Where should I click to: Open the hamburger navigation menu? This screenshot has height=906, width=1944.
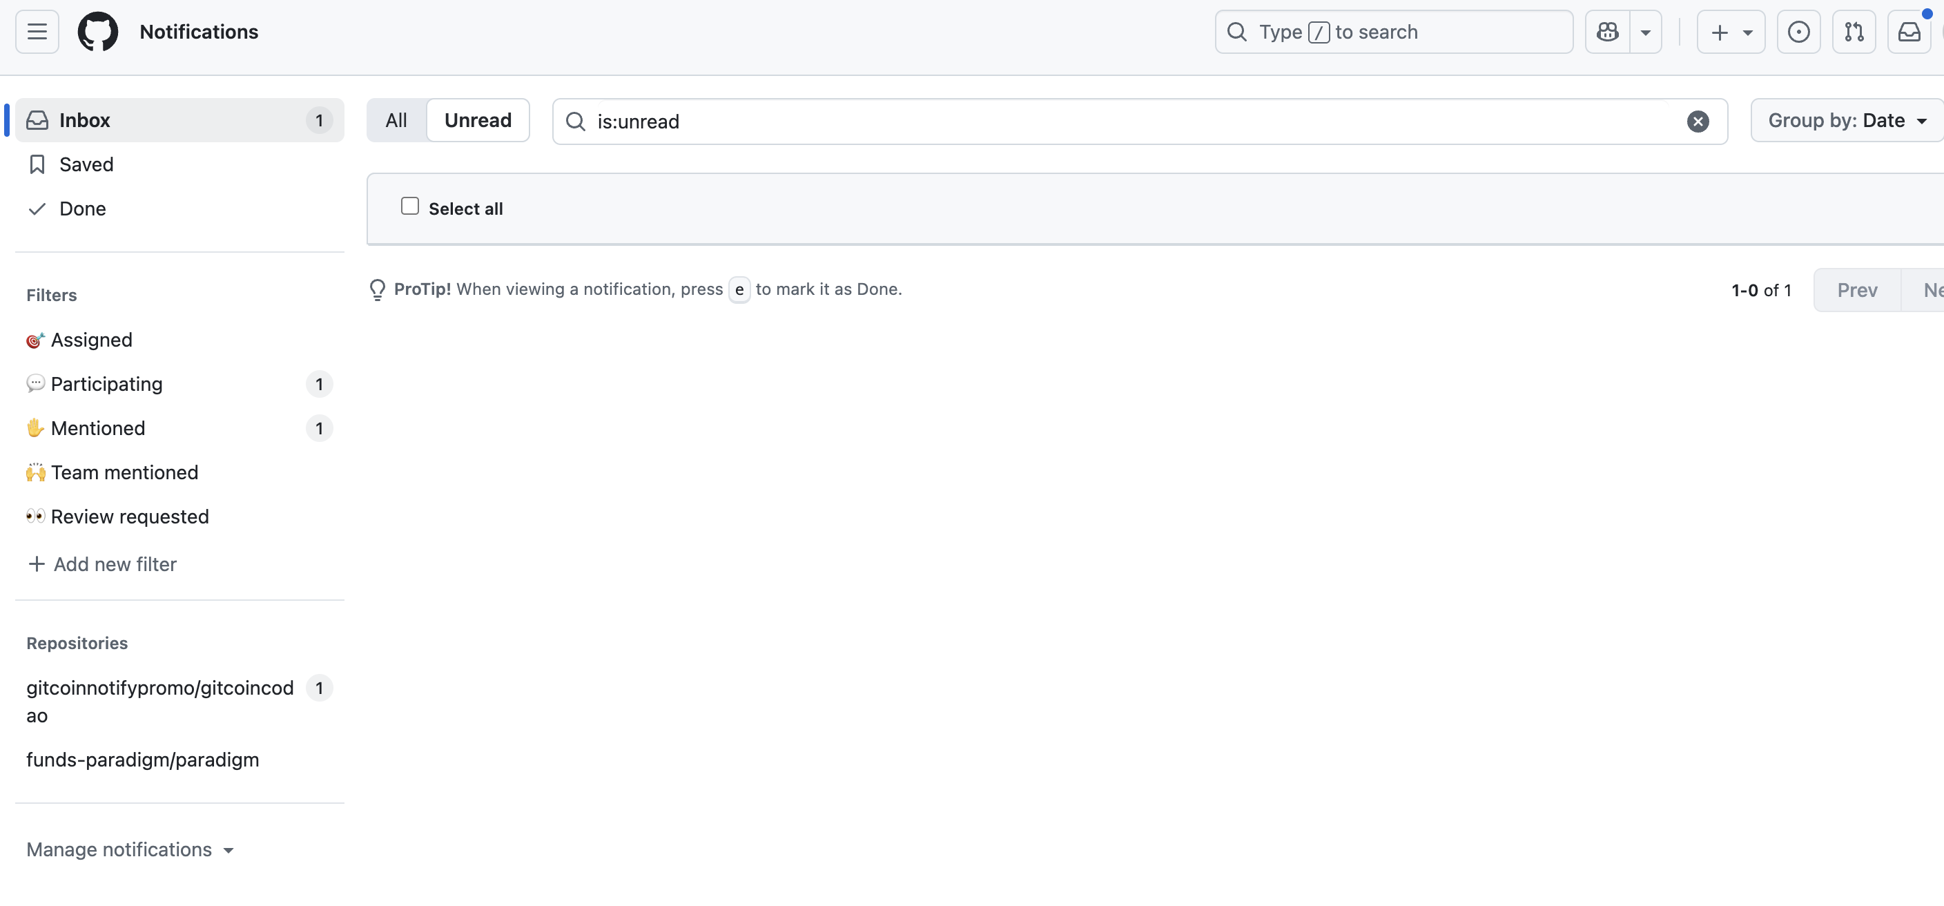click(x=37, y=32)
